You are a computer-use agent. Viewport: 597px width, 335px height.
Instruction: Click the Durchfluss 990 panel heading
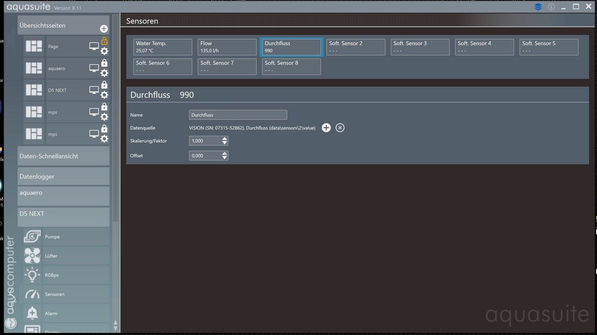click(x=162, y=95)
